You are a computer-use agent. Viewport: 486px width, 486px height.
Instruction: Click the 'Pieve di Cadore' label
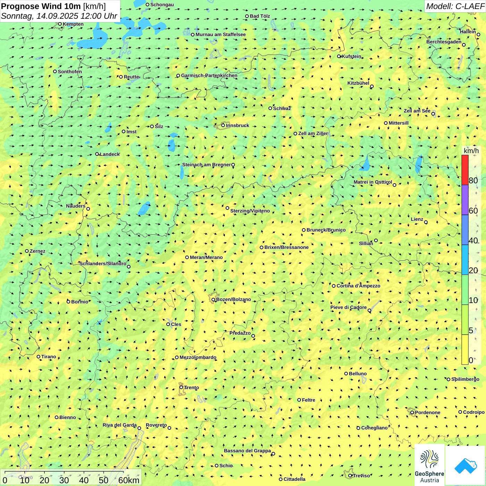(x=349, y=307)
